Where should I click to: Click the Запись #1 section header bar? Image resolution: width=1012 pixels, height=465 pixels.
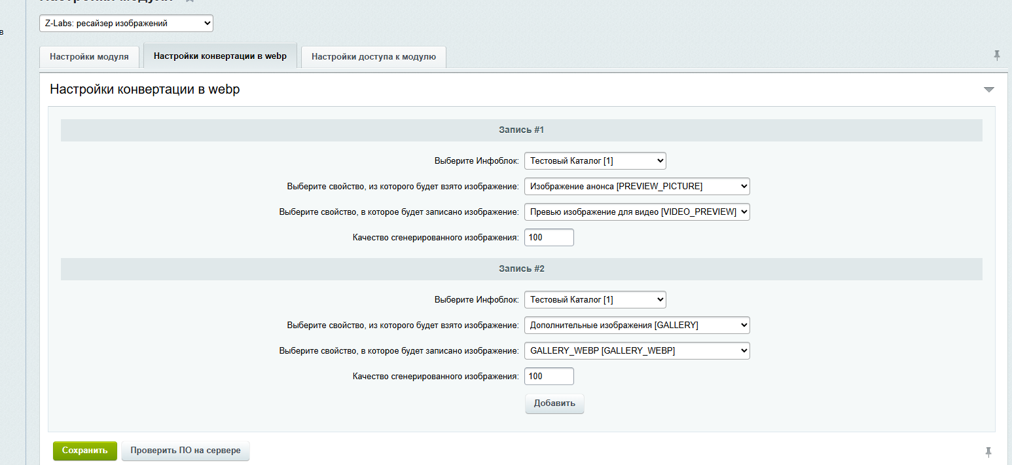(522, 130)
